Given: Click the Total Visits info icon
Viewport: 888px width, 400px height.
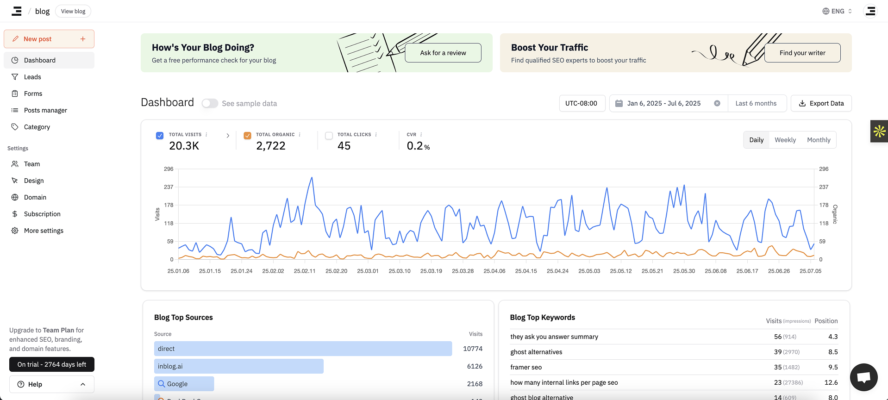Looking at the screenshot, I should (206, 135).
